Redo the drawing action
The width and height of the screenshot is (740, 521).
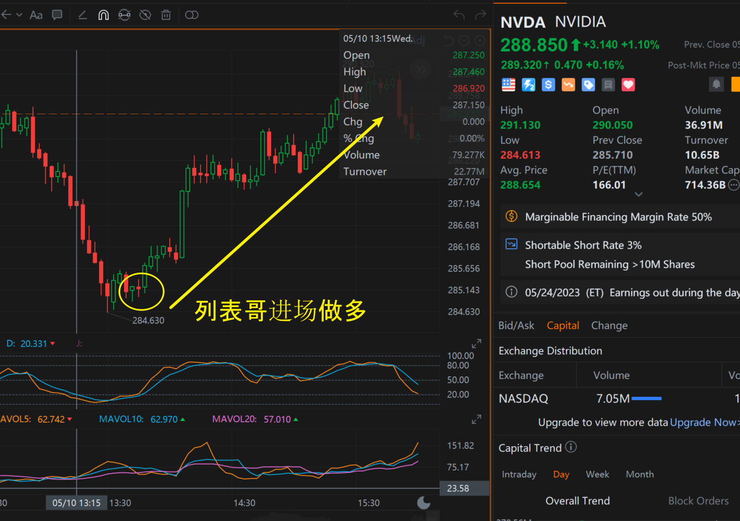coord(481,15)
